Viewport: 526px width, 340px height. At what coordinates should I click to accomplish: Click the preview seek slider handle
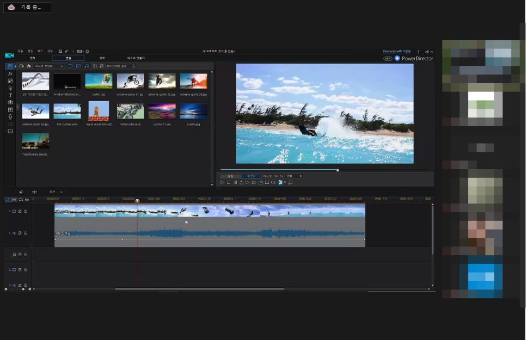pos(338,170)
